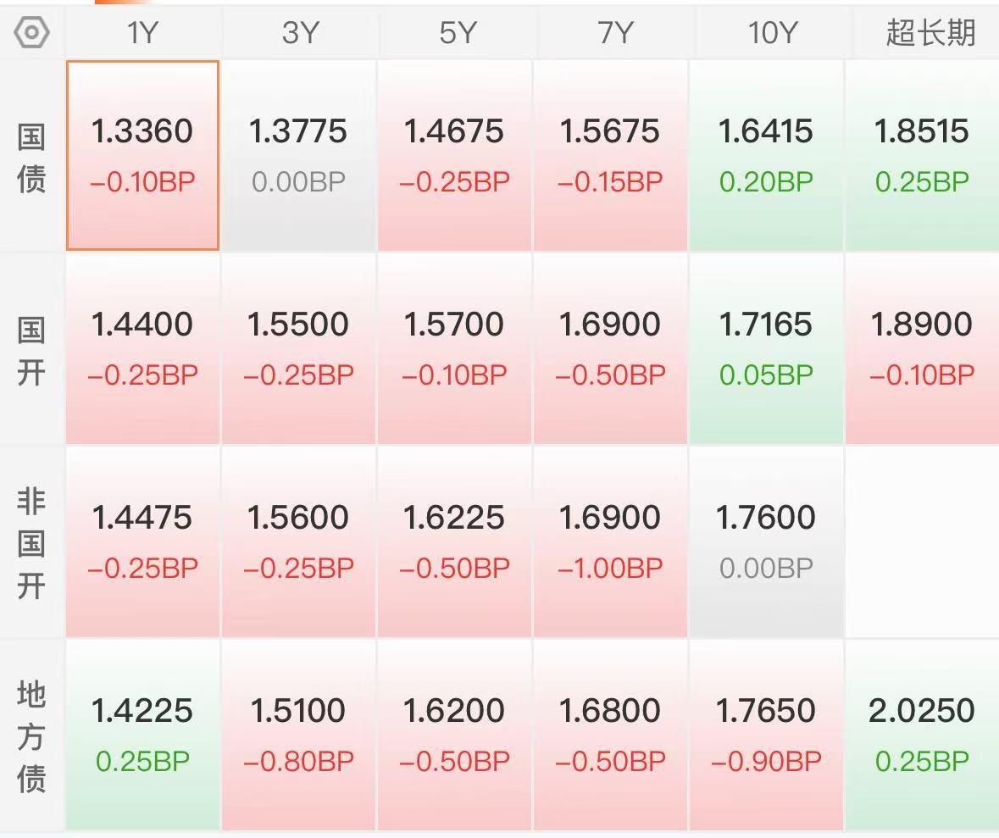This screenshot has height=838, width=999.
Task: Select the 国债 row label
Action: (31, 158)
